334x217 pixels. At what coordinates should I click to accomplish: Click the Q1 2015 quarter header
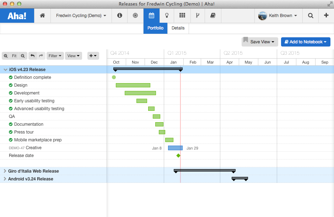[177, 53]
